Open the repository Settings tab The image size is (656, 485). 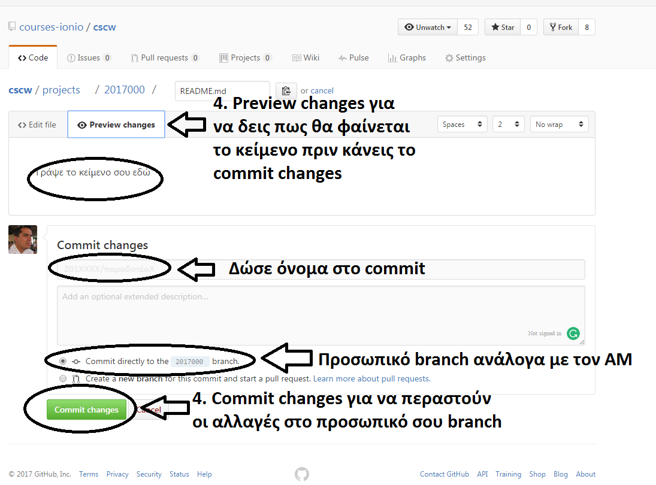465,57
